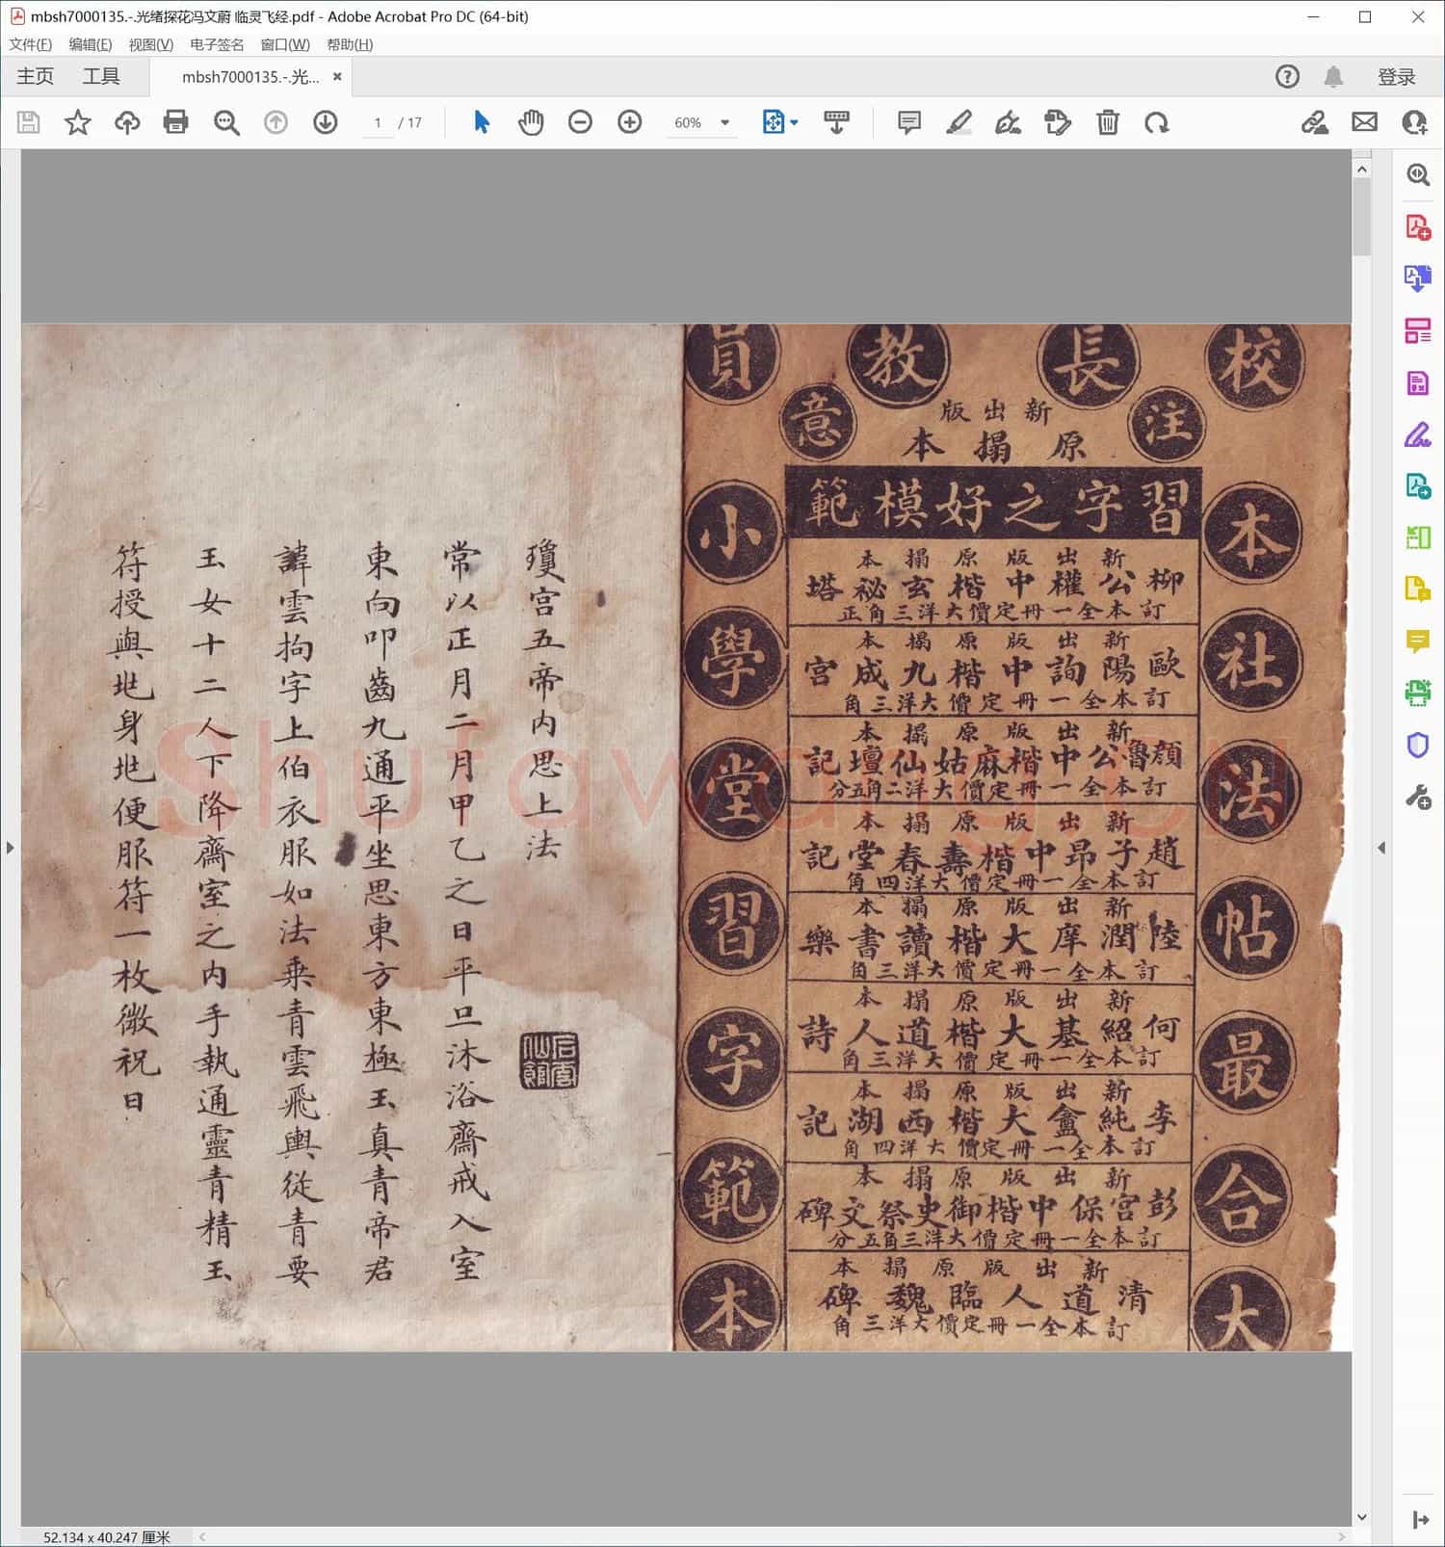1445x1547 pixels.
Task: Expand the fit page options dropdown
Action: [795, 123]
